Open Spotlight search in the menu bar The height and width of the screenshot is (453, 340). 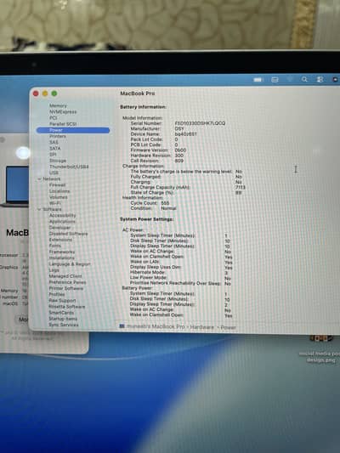pos(304,79)
